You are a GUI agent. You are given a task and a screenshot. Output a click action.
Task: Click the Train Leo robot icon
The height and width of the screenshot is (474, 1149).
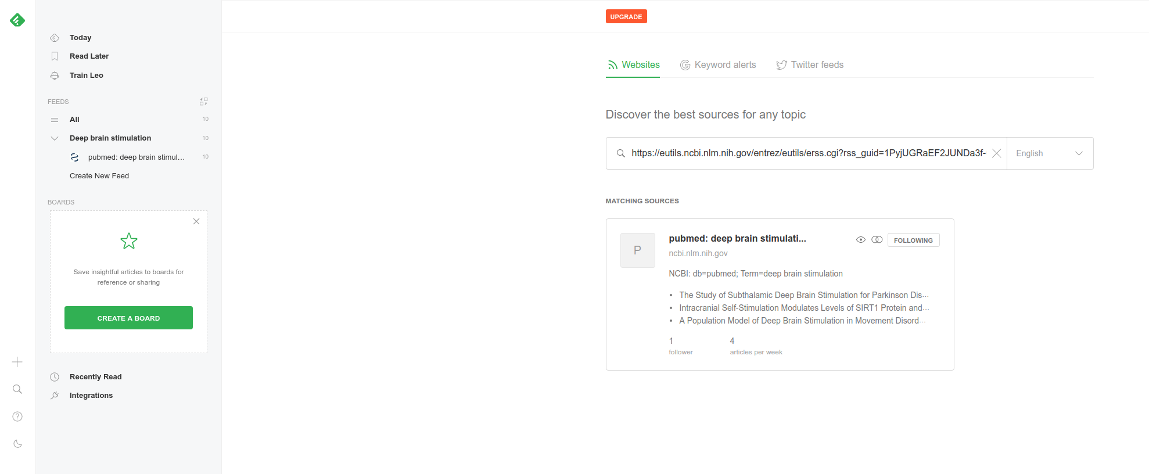pyautogui.click(x=55, y=76)
